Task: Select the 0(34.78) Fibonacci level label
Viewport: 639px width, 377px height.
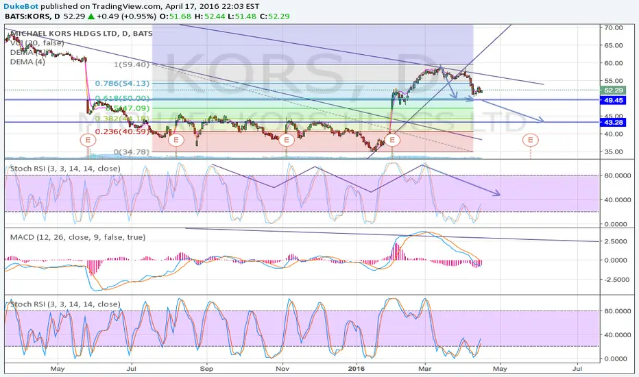Action: [x=132, y=152]
